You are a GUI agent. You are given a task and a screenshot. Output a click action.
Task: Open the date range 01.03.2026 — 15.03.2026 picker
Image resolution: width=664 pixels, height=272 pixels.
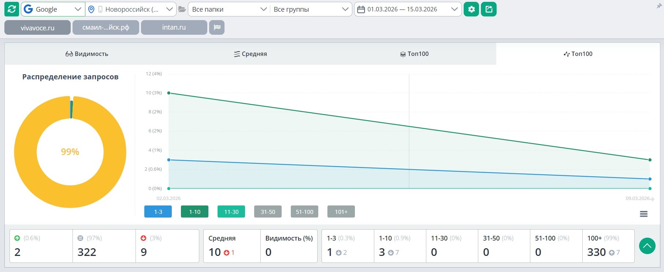[x=408, y=9]
